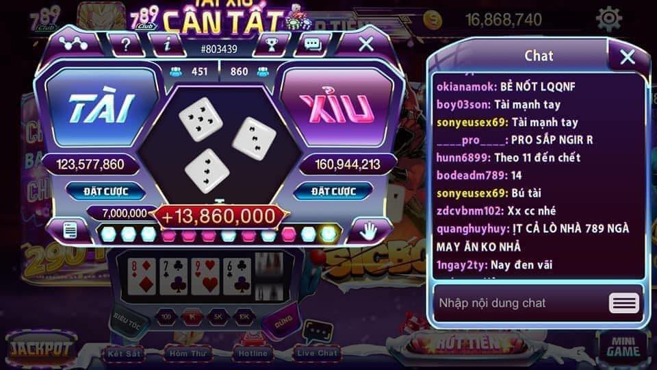Tap the hand icon beside result dots
This screenshot has width=657, height=370.
(369, 231)
